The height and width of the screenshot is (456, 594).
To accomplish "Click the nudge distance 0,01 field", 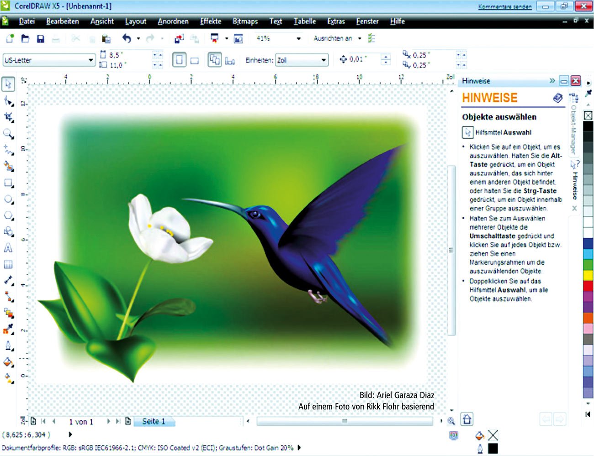I will [x=364, y=59].
